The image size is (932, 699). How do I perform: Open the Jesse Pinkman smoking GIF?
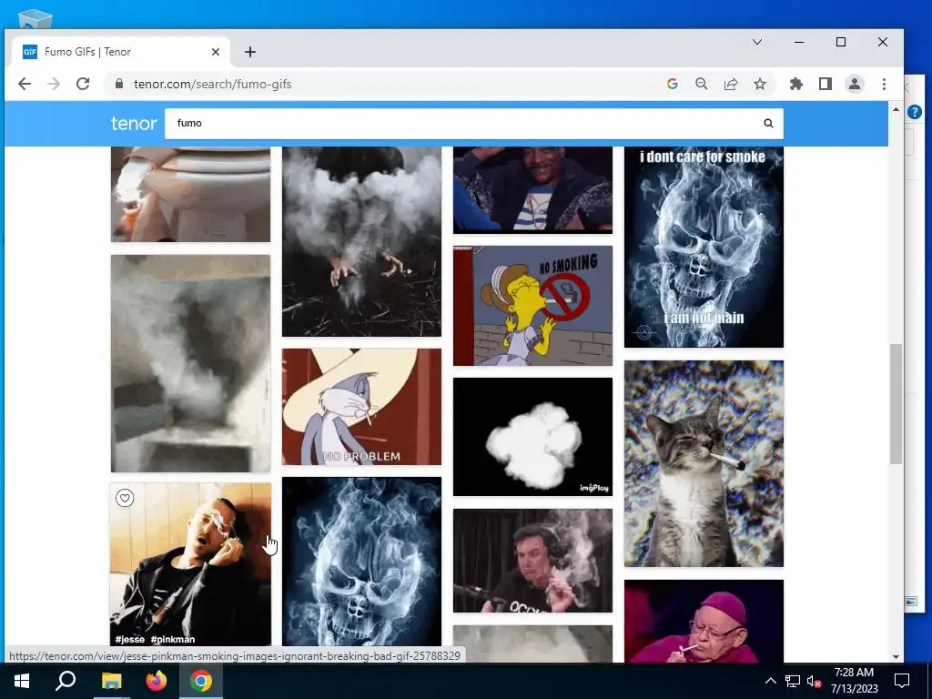[x=190, y=564]
